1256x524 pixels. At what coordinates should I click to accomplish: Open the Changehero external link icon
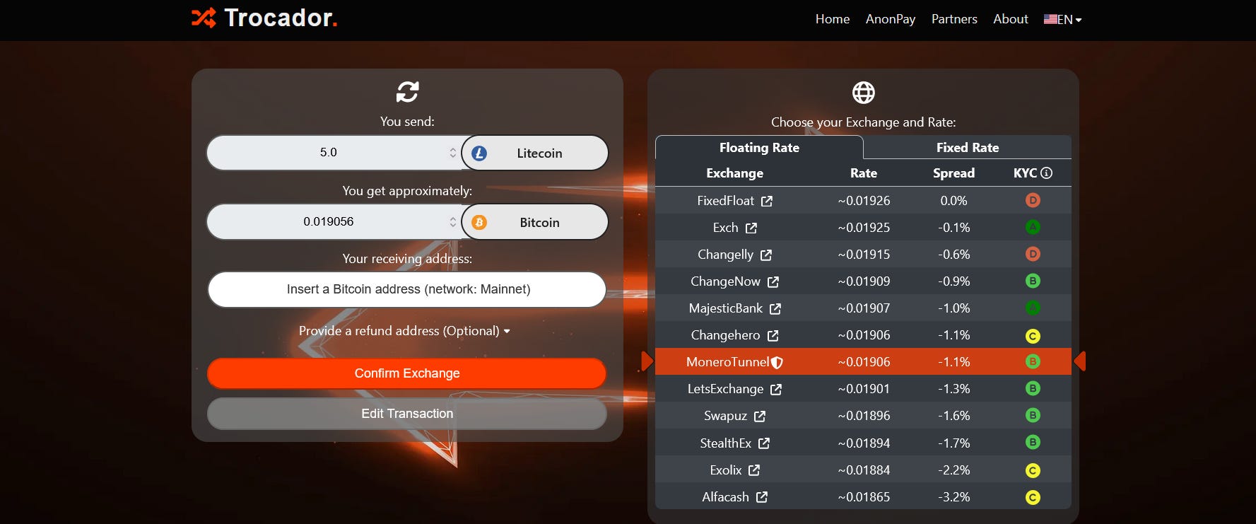773,335
